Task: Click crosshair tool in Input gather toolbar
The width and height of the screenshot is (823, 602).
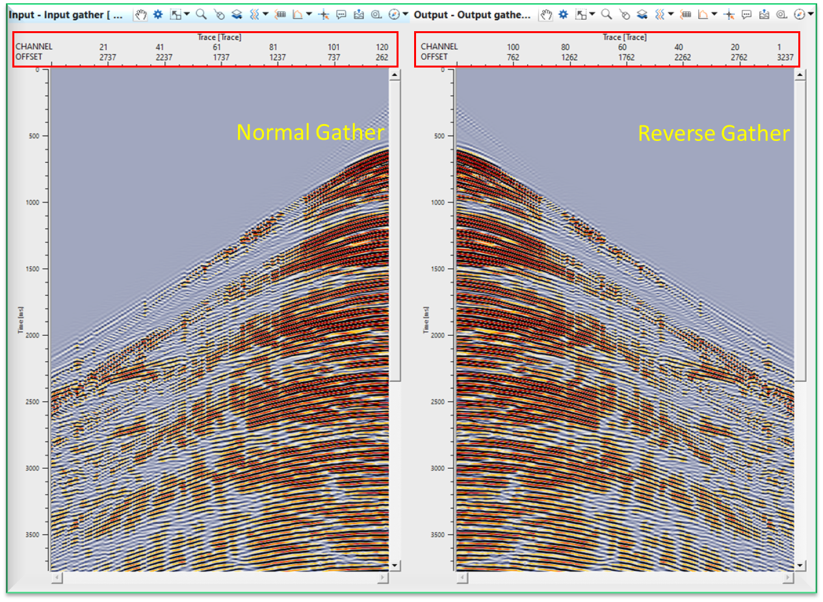Action: pyautogui.click(x=323, y=14)
